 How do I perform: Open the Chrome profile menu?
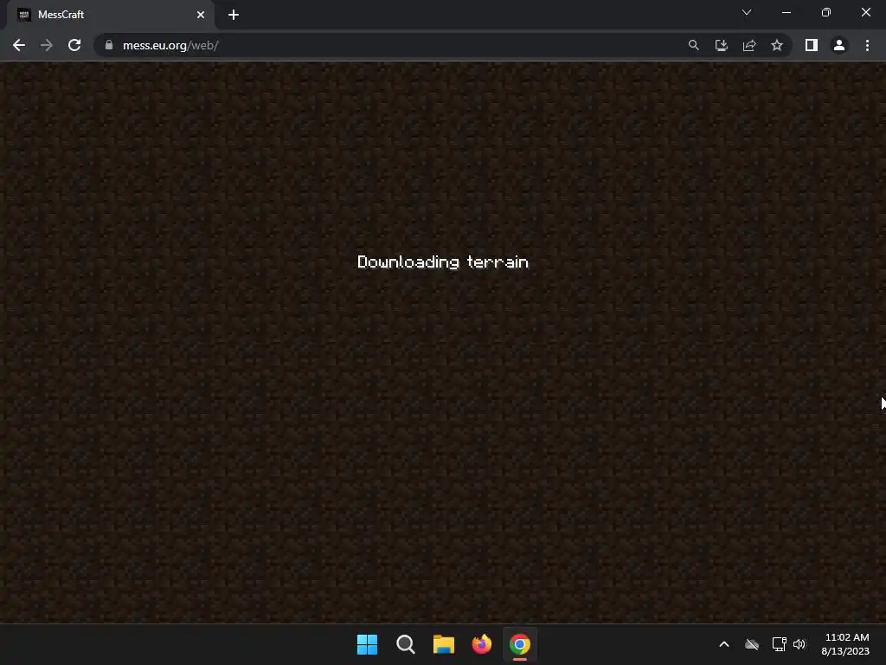[x=839, y=45]
